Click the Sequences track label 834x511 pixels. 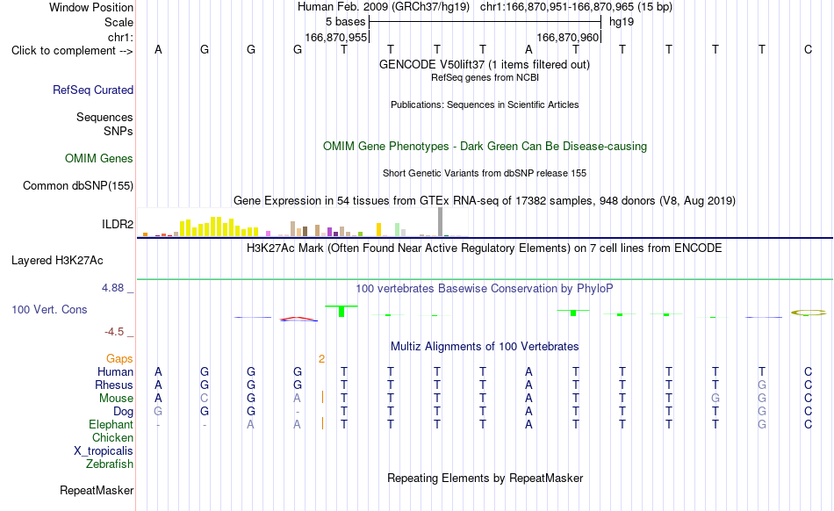click(x=104, y=117)
